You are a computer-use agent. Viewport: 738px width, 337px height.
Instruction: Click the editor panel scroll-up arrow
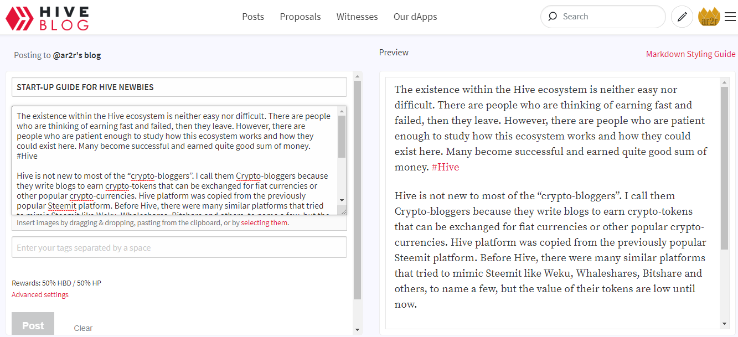[x=357, y=76]
